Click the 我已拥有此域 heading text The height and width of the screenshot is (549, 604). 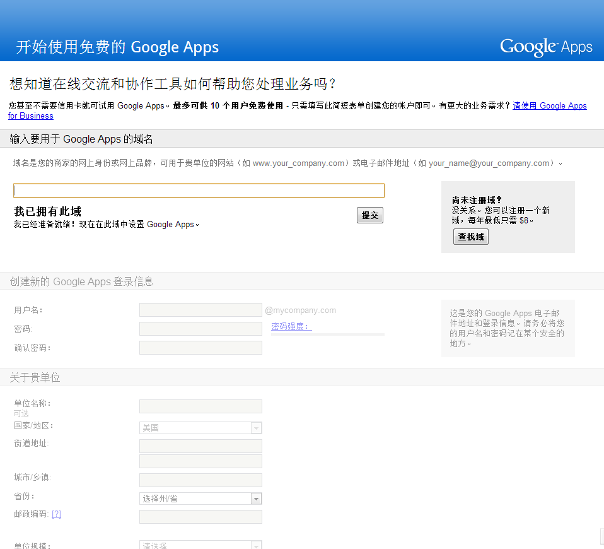47,211
